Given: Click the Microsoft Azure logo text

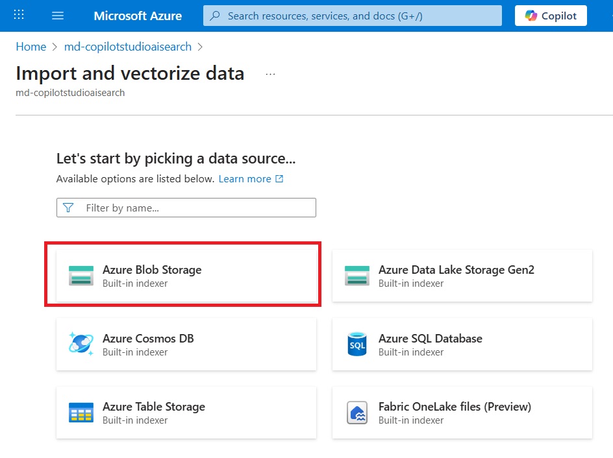Looking at the screenshot, I should (x=138, y=16).
